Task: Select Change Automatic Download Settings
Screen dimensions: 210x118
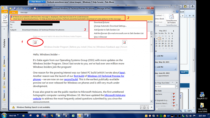Action: pyautogui.click(x=110, y=26)
